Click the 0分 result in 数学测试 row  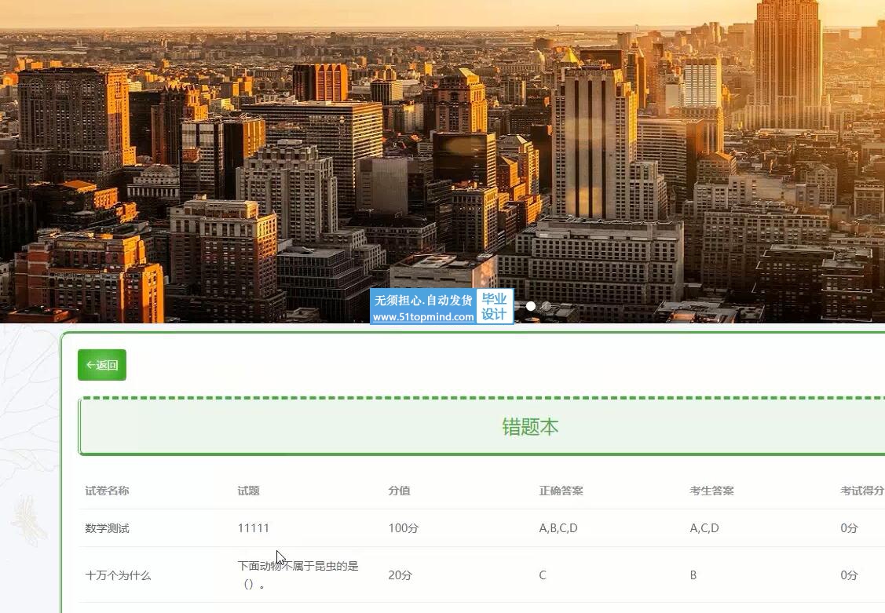click(x=849, y=528)
